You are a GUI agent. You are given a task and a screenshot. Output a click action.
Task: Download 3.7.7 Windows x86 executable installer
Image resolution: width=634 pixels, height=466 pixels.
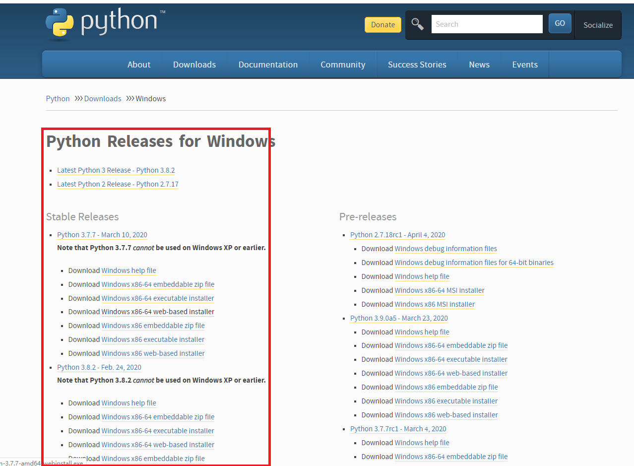tap(153, 339)
